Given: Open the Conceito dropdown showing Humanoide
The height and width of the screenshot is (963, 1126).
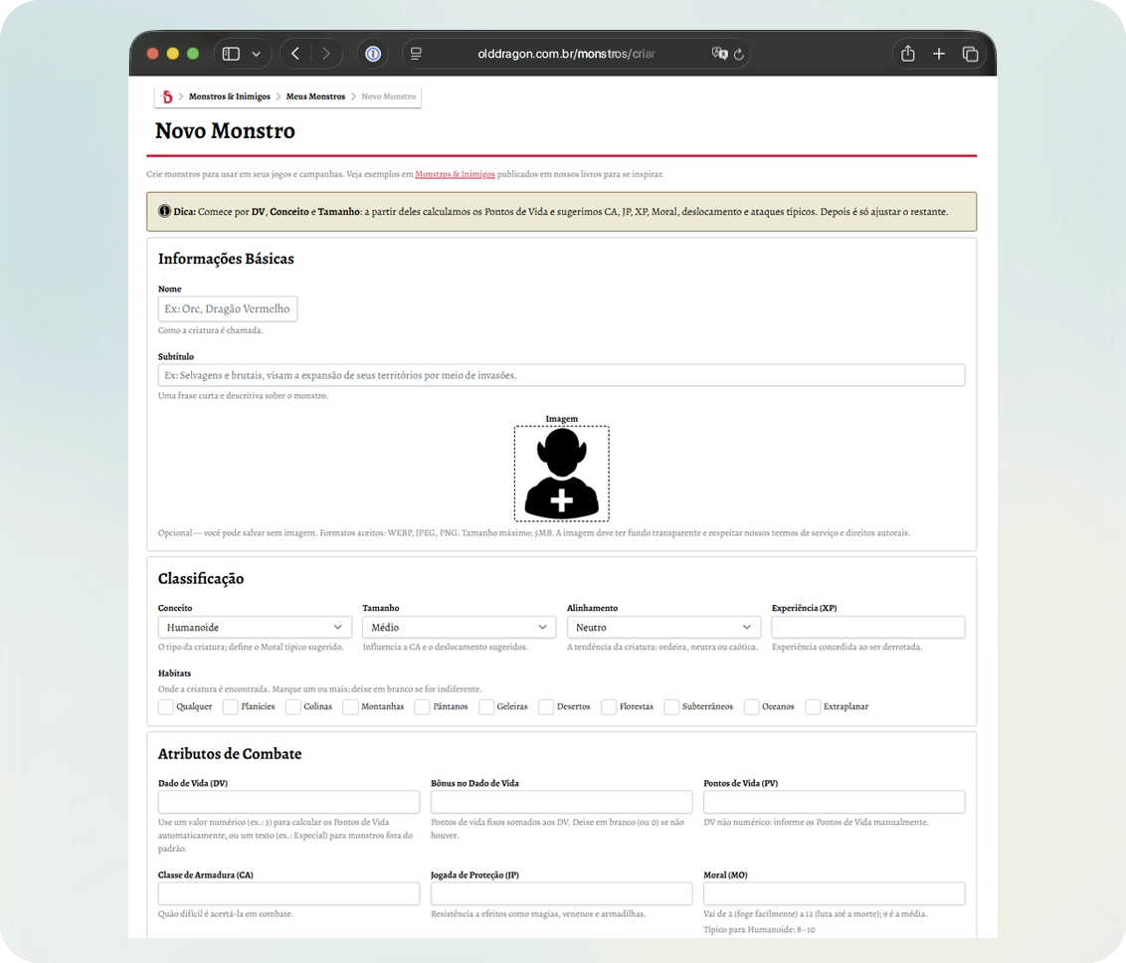Looking at the screenshot, I should point(255,627).
